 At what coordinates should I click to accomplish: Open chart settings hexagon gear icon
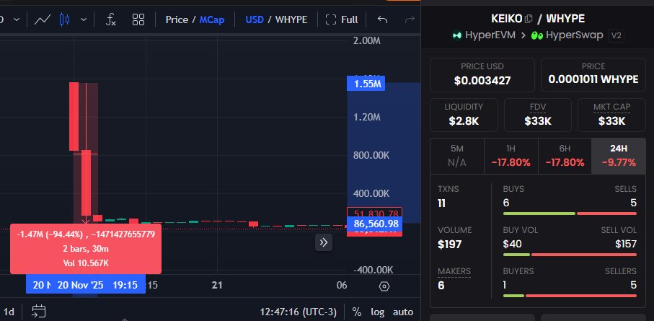coord(384,286)
